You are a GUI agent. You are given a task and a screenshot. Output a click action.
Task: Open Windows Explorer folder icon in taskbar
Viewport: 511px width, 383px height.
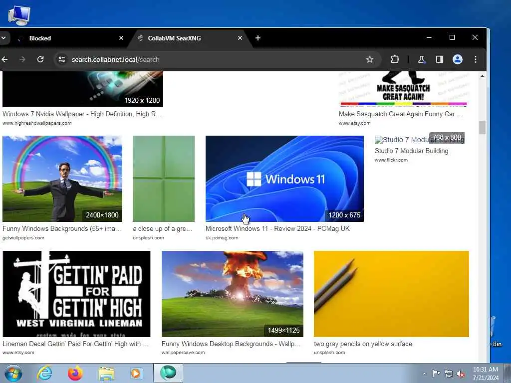click(106, 374)
